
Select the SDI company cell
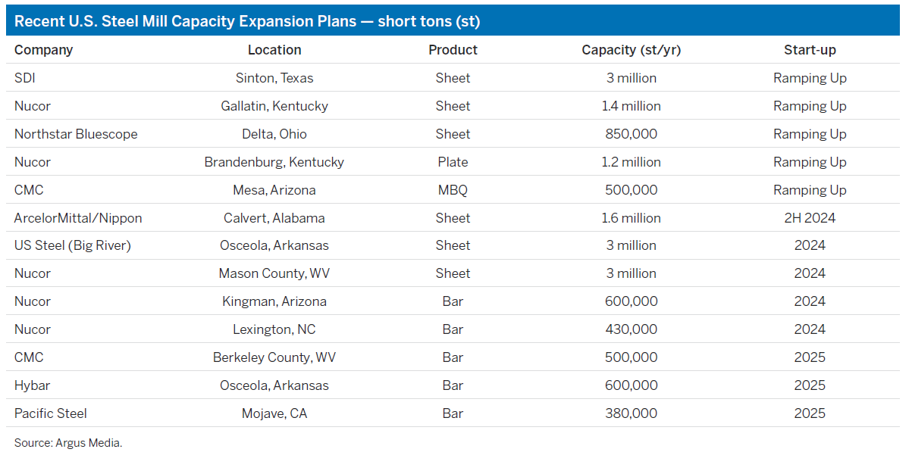26,78
